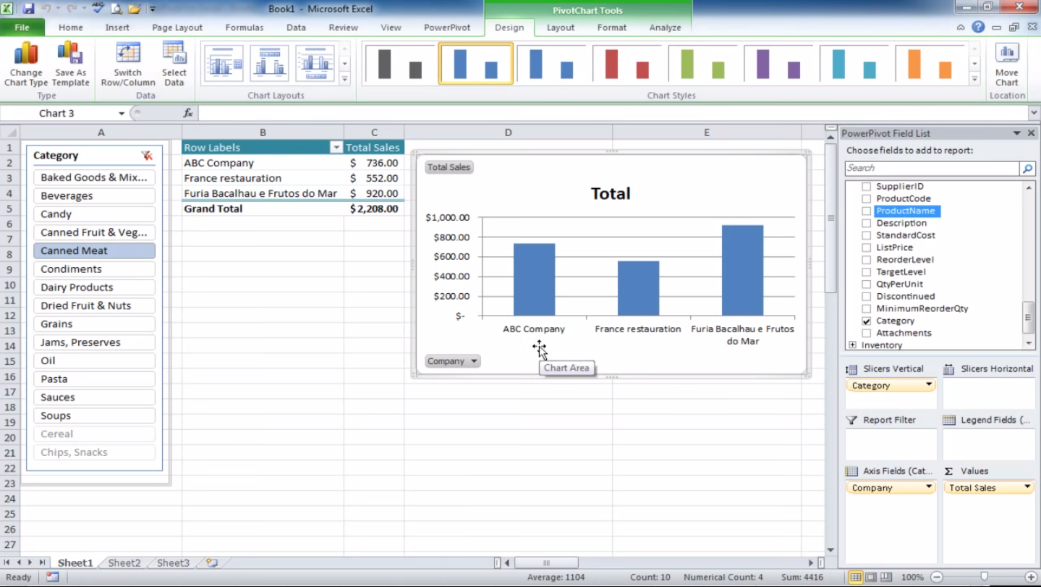The height and width of the screenshot is (587, 1041).
Task: Switch to the Layout chart tools tab
Action: [561, 28]
